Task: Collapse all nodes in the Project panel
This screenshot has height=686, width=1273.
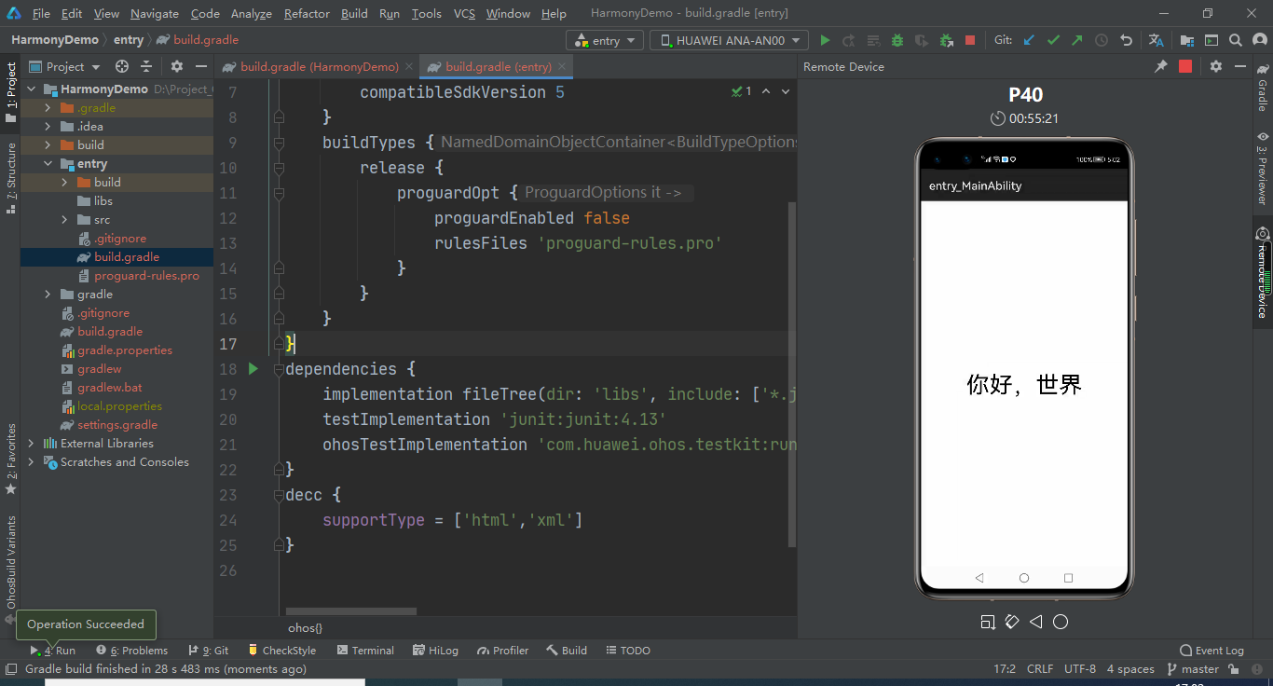Action: 146,66
